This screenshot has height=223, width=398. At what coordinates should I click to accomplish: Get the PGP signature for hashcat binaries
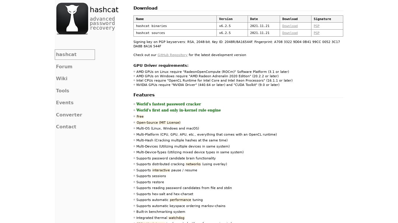(316, 26)
